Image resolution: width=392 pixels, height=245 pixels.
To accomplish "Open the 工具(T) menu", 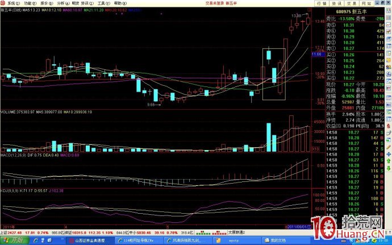I will coord(103,3).
